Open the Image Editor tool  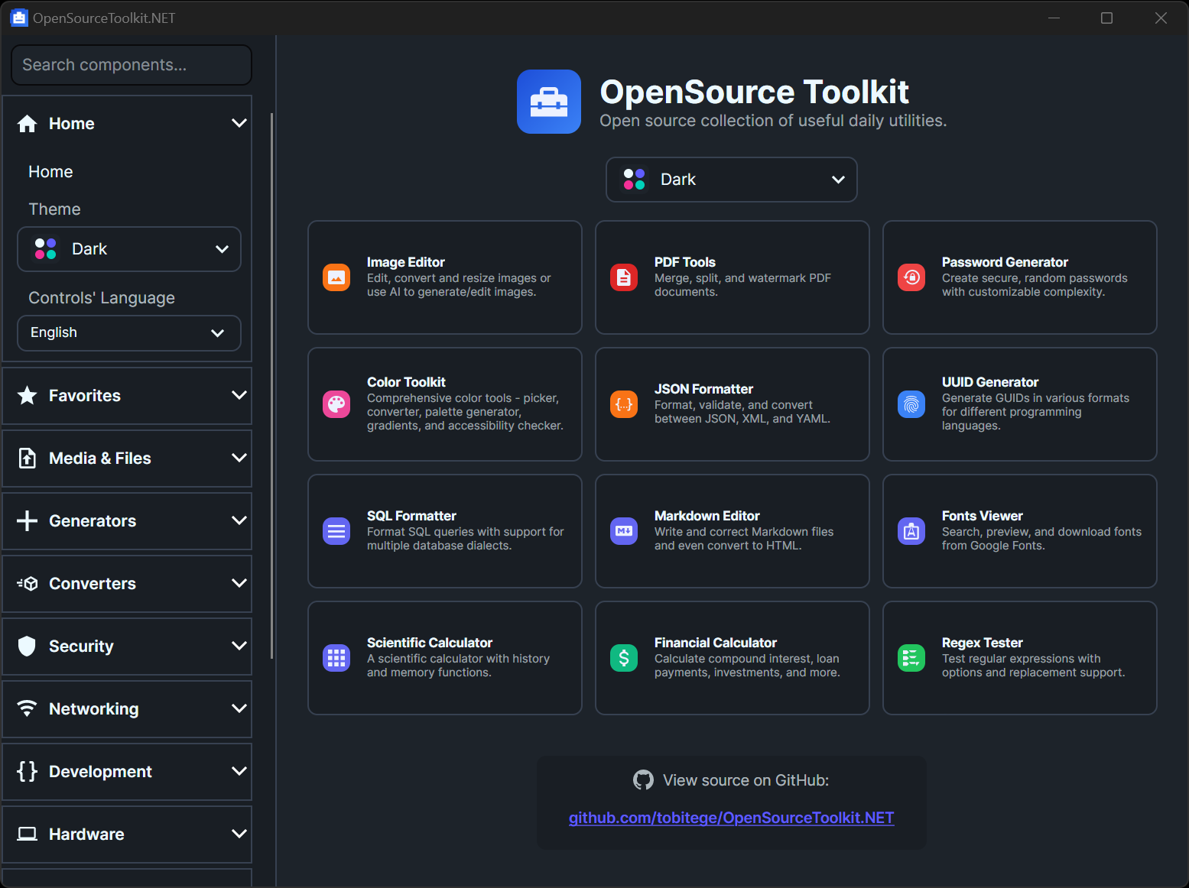(x=444, y=277)
